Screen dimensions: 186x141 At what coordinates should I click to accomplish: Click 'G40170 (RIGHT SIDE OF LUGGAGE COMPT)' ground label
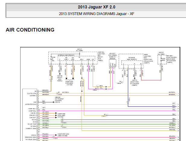[134, 83]
